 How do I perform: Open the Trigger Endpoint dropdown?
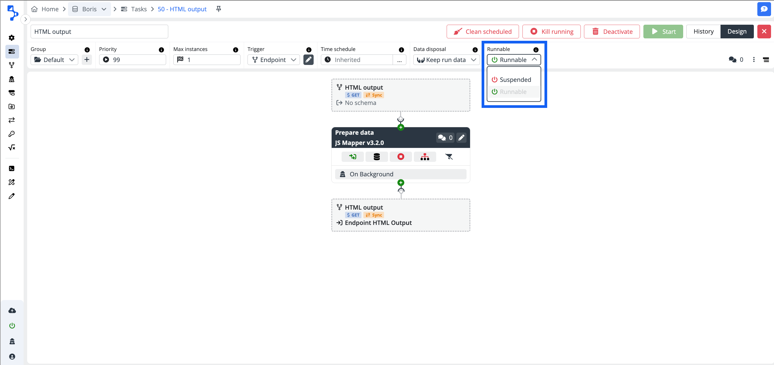pos(273,60)
